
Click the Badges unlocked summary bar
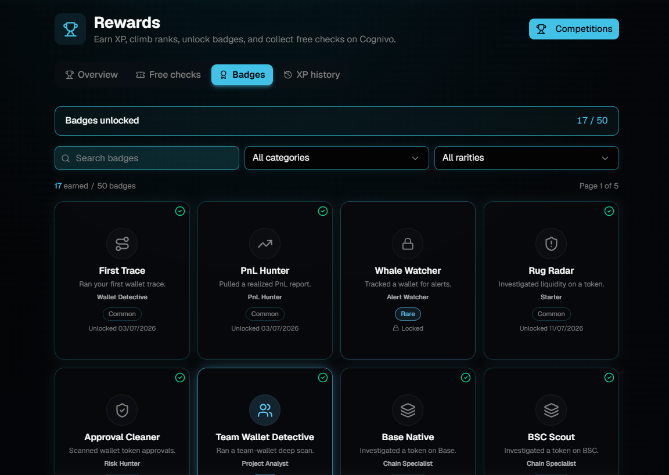(337, 121)
